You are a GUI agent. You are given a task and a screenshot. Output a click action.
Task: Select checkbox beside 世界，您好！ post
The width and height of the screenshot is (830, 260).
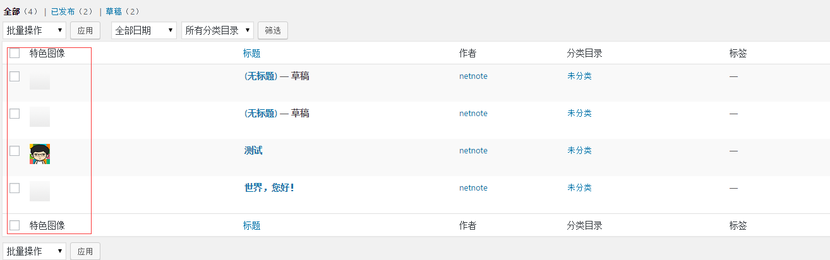(15, 188)
